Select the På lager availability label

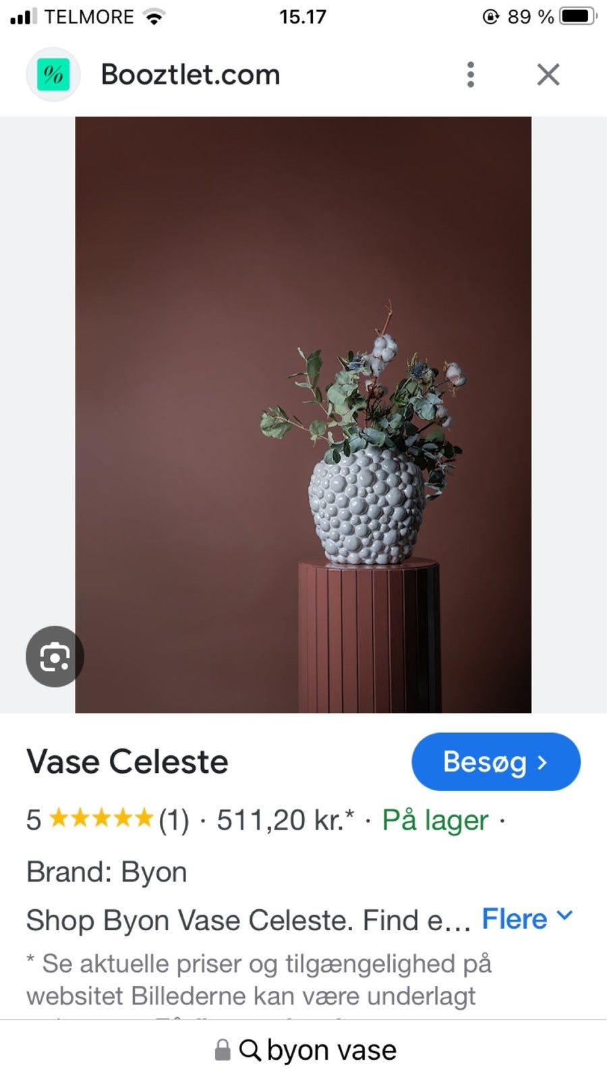(435, 820)
